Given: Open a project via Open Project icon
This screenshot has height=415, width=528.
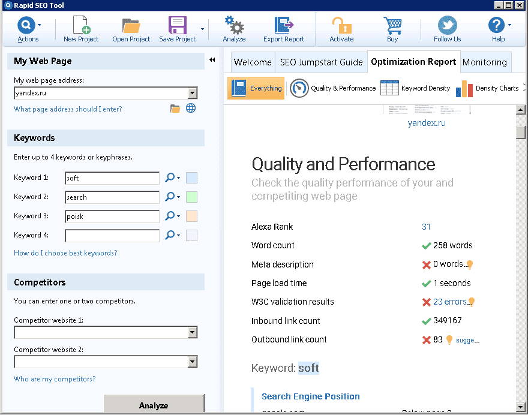Looking at the screenshot, I should coord(131,26).
